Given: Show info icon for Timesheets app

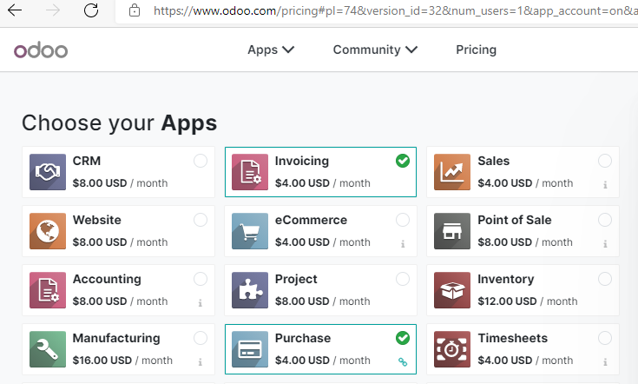Looking at the screenshot, I should (605, 362).
